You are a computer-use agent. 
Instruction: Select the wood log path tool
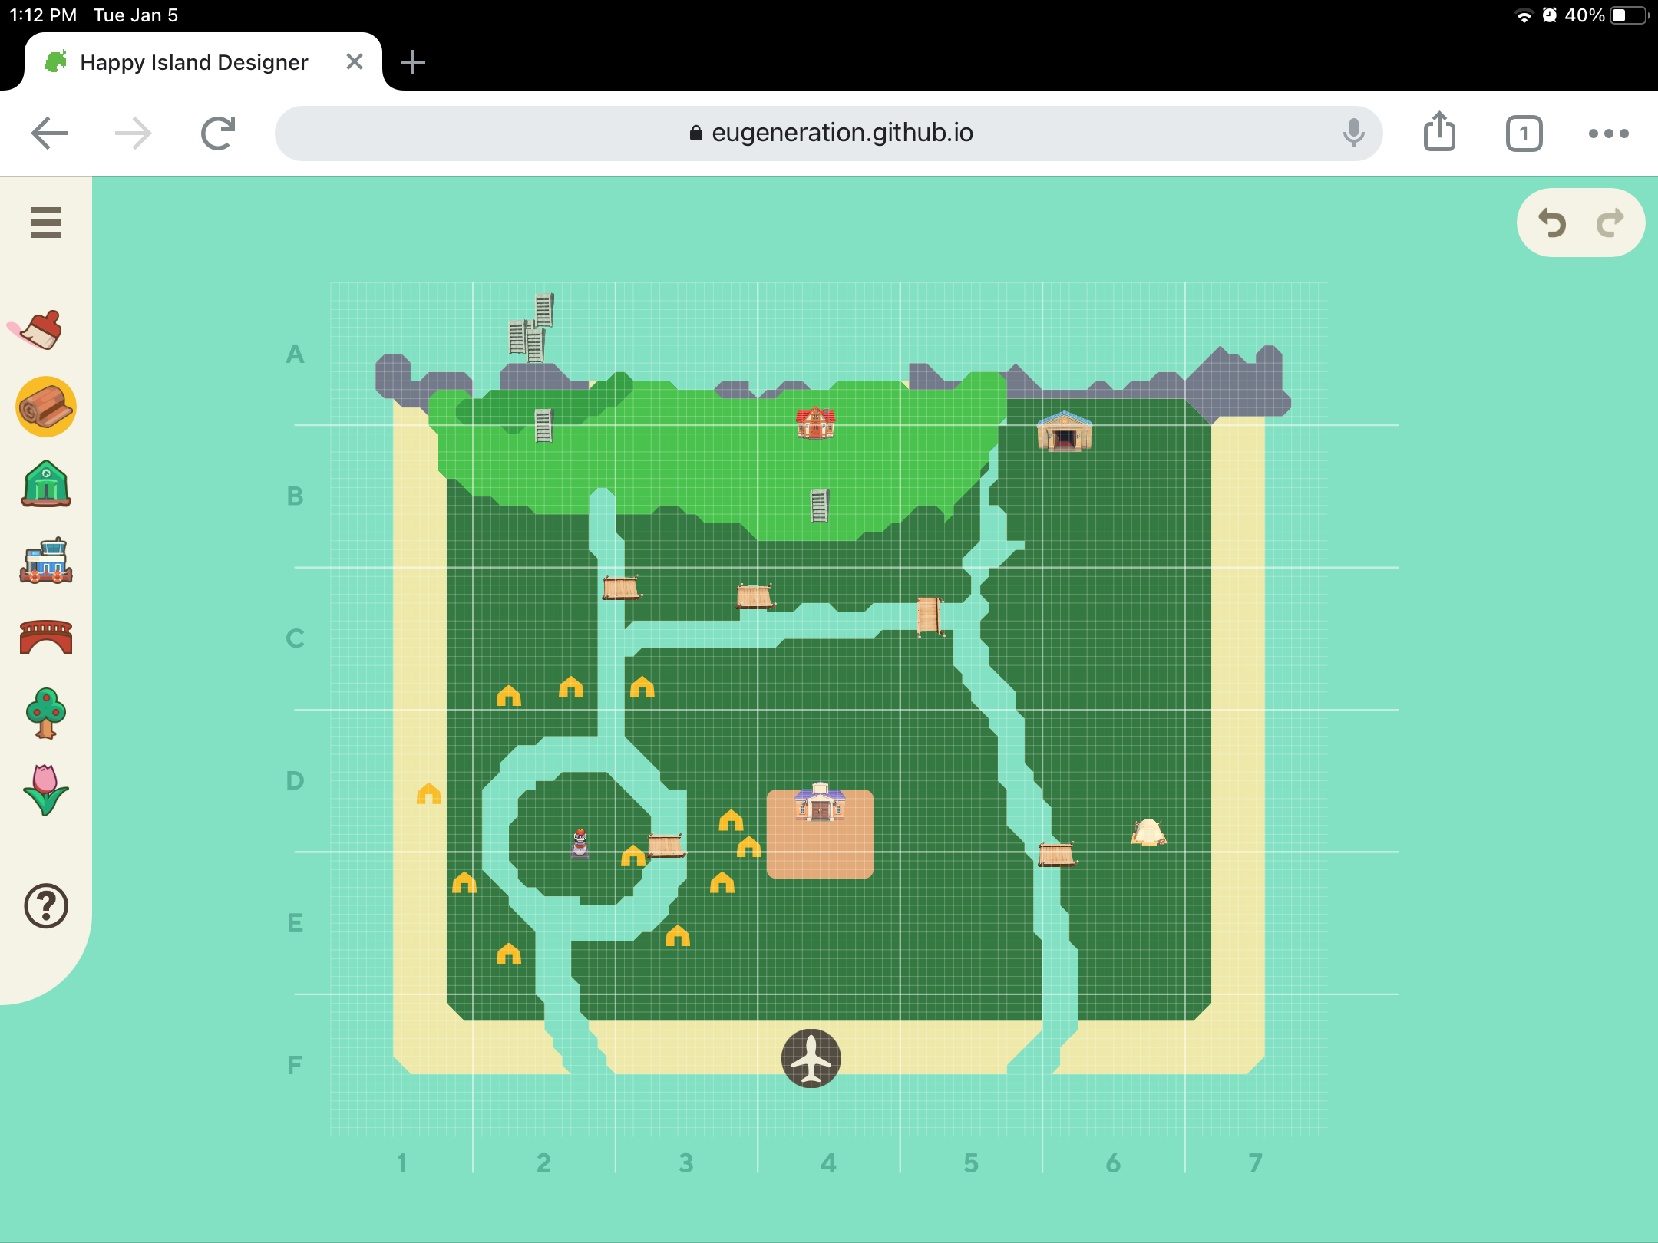(46, 407)
